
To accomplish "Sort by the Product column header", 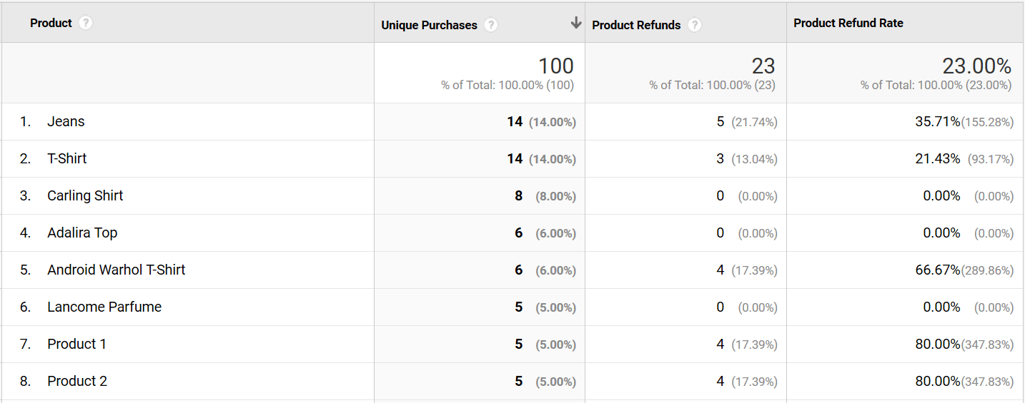I will (51, 24).
